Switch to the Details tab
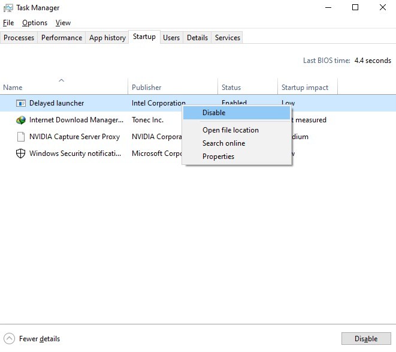This screenshot has height=352, width=396. click(x=197, y=38)
